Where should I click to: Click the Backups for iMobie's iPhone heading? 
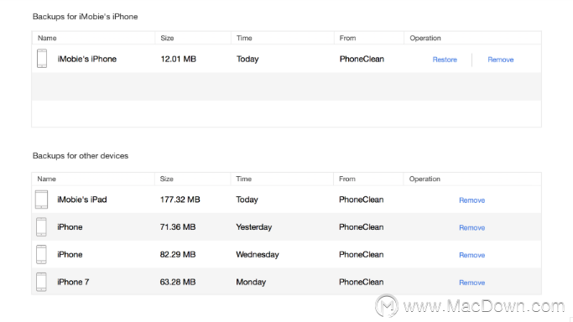click(85, 17)
